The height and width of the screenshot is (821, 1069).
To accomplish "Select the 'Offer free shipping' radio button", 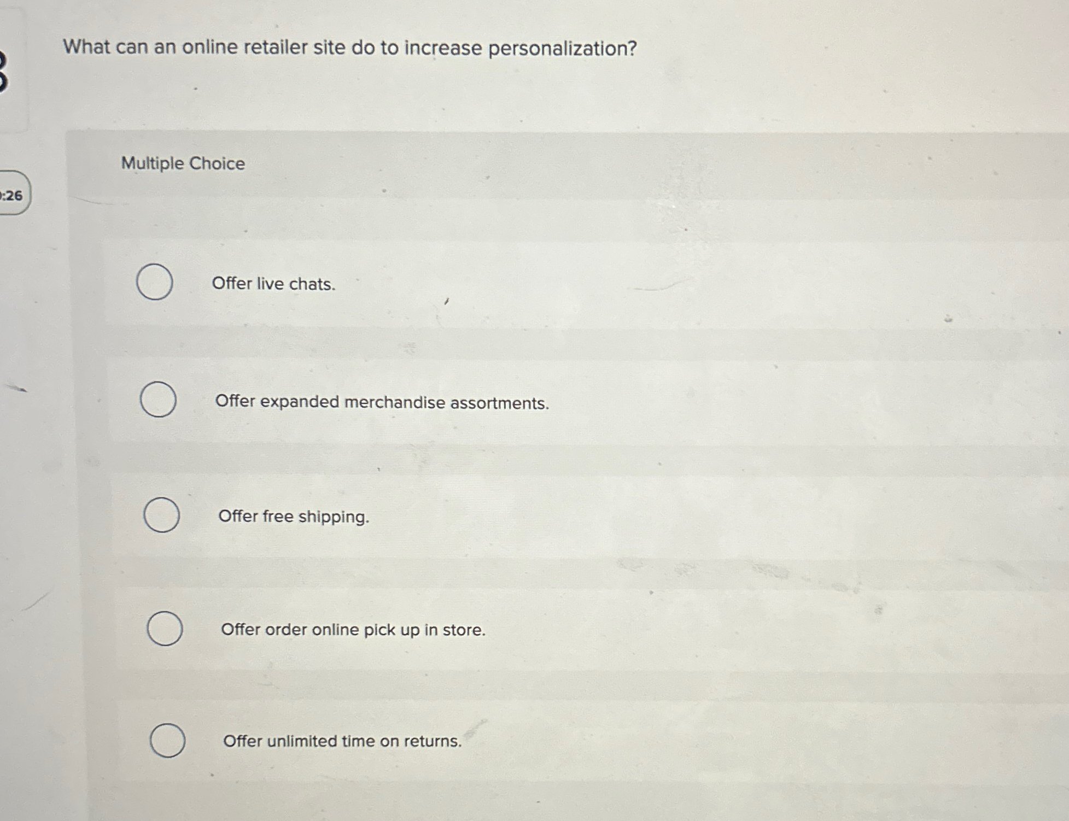I will 163,515.
